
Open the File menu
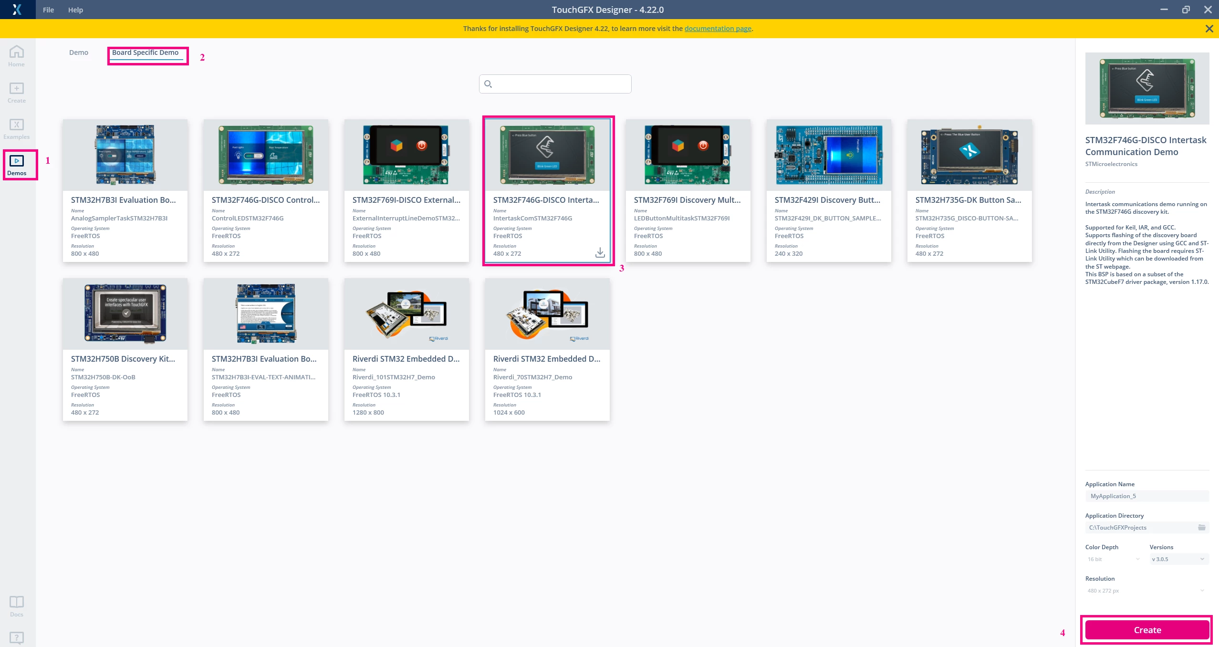tap(48, 10)
